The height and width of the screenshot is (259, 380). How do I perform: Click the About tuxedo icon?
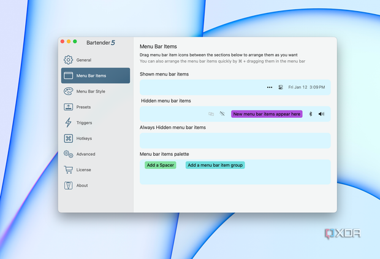coord(69,185)
